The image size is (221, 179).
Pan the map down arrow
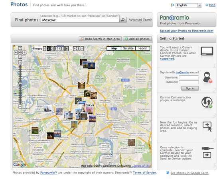(x=20, y=57)
